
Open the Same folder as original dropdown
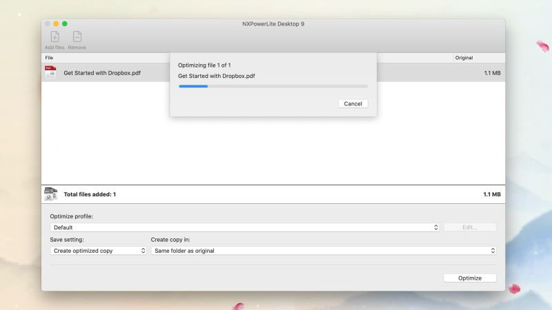coord(324,251)
